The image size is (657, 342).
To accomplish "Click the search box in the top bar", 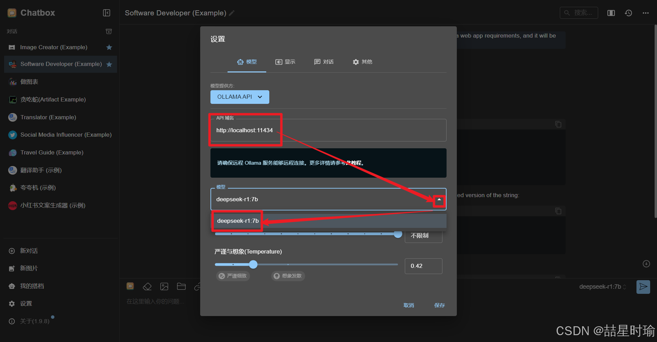I will pos(579,13).
